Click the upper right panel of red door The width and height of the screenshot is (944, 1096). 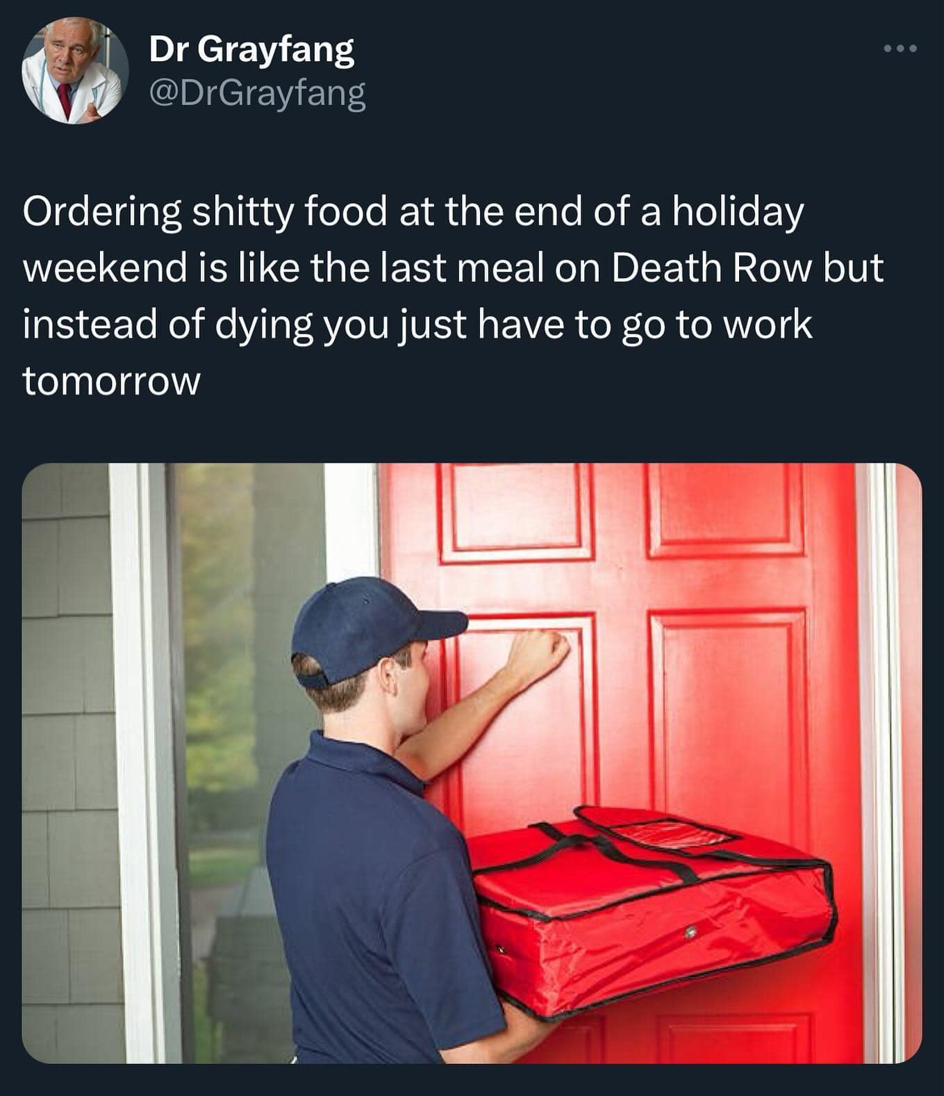coord(726,511)
